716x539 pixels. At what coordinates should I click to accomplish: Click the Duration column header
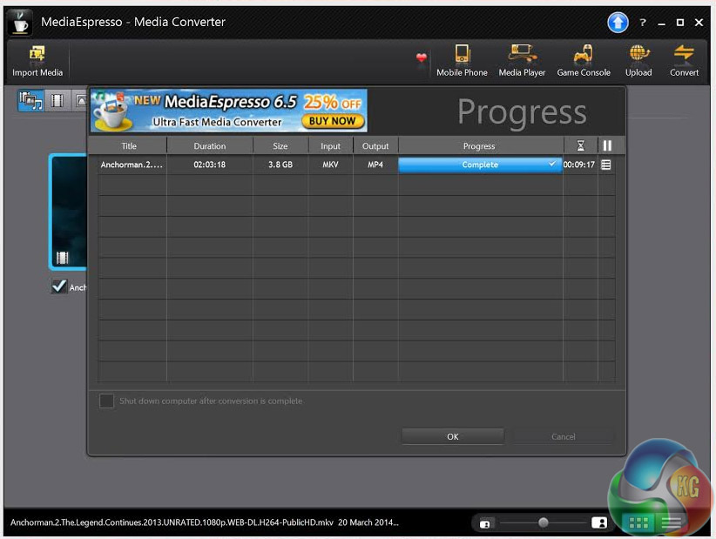tap(210, 146)
